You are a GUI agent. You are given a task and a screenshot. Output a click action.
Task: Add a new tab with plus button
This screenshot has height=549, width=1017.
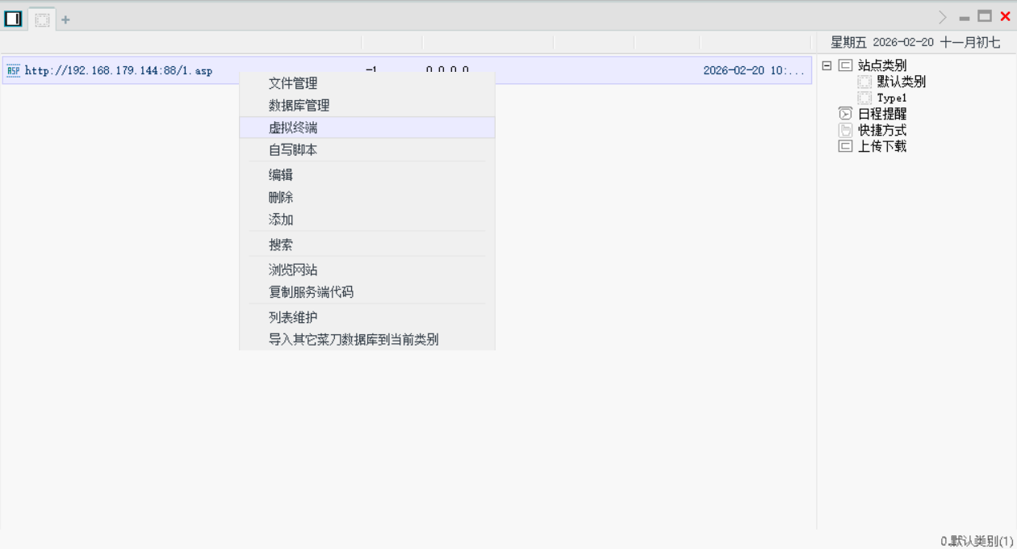point(66,19)
